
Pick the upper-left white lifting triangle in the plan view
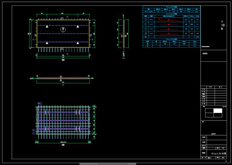[x=47, y=26]
